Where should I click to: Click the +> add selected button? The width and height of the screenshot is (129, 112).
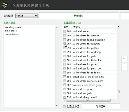[125, 67]
